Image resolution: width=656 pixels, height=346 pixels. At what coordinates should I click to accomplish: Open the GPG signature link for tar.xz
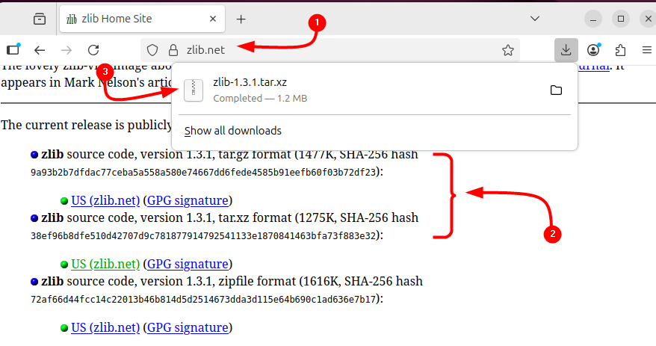[x=187, y=264]
